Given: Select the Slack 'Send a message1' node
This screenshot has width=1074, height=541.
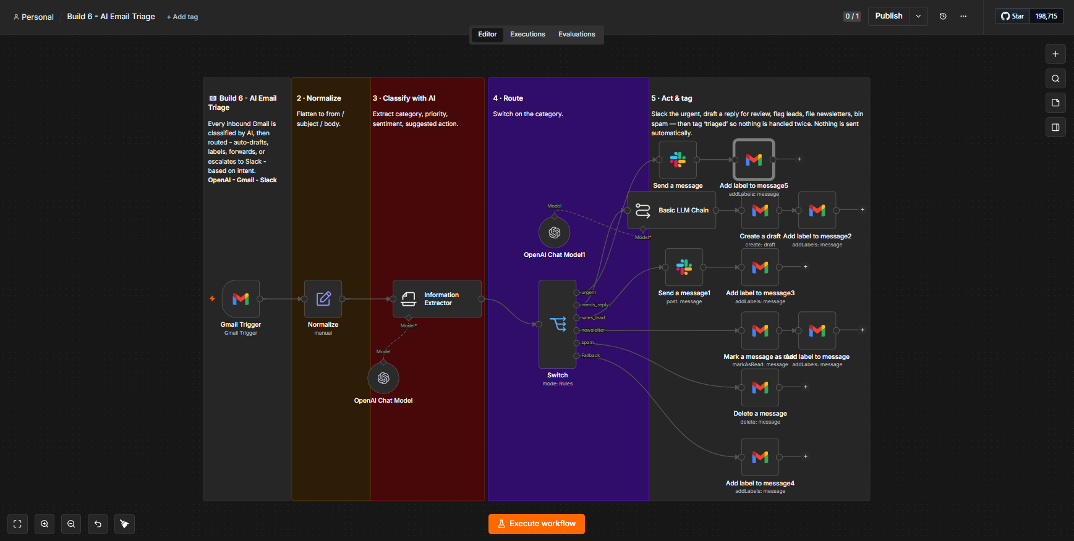Looking at the screenshot, I should [x=684, y=267].
